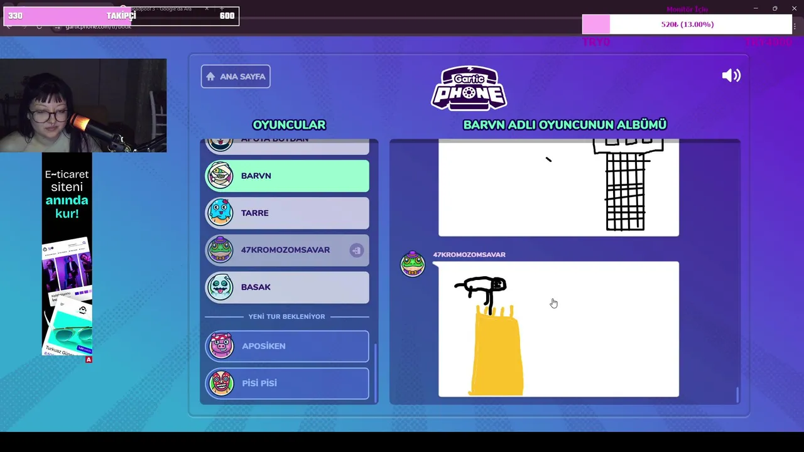
Task: Click the exit icon on 47KROMOZOMSAVAR row
Action: click(x=356, y=250)
